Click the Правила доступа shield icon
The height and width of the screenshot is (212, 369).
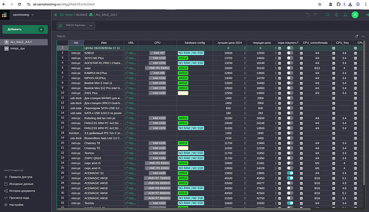point(6,177)
